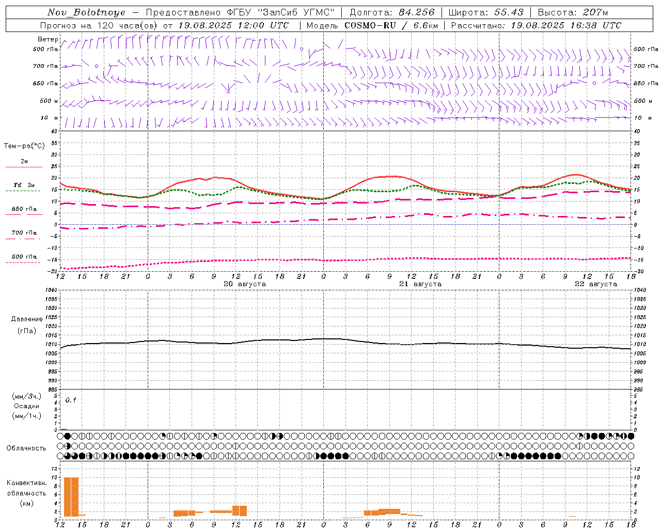Click the 'Ветер' wind panel label
The image size is (661, 529).
[x=48, y=39]
